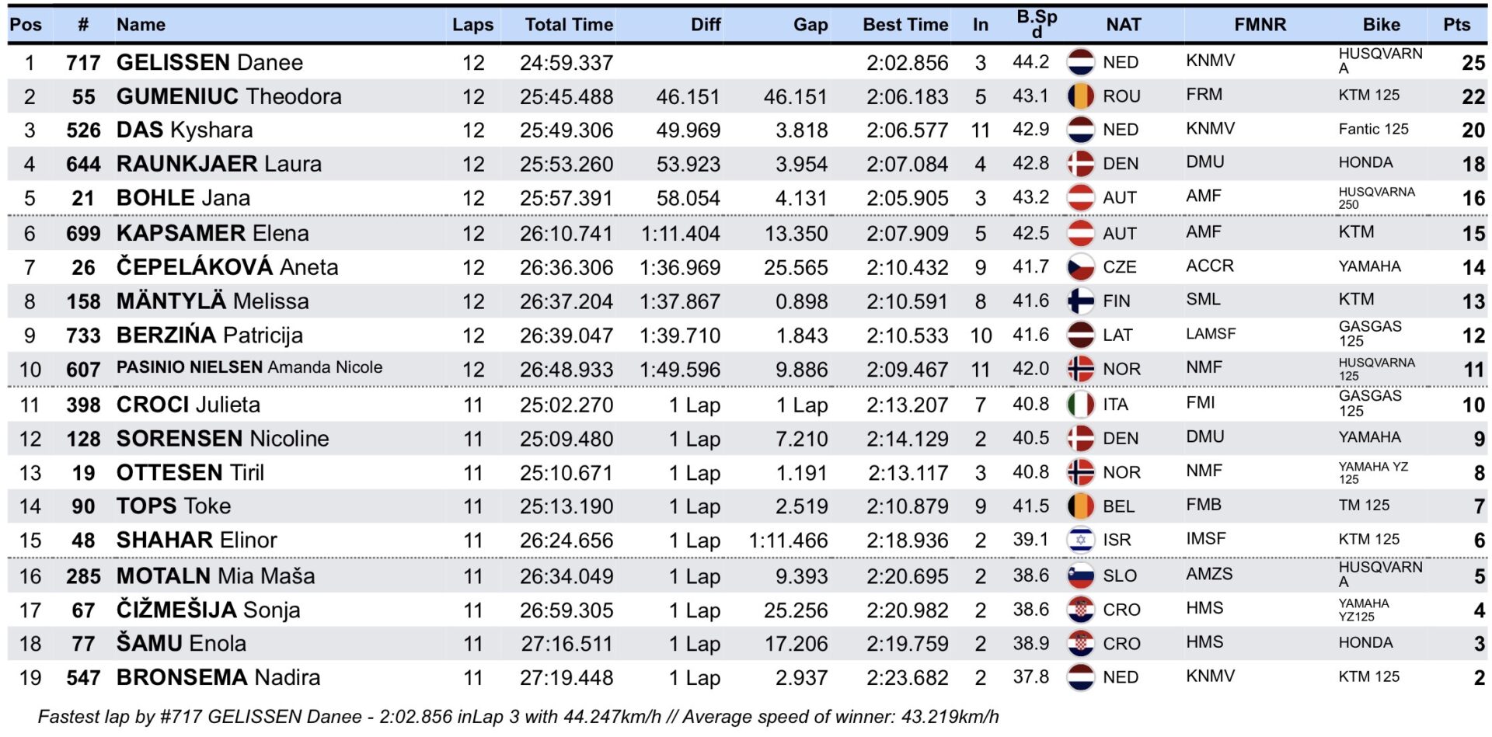The height and width of the screenshot is (737, 1492).
Task: Click the Belgium flag in TOPS Toke row
Action: pos(1080,506)
